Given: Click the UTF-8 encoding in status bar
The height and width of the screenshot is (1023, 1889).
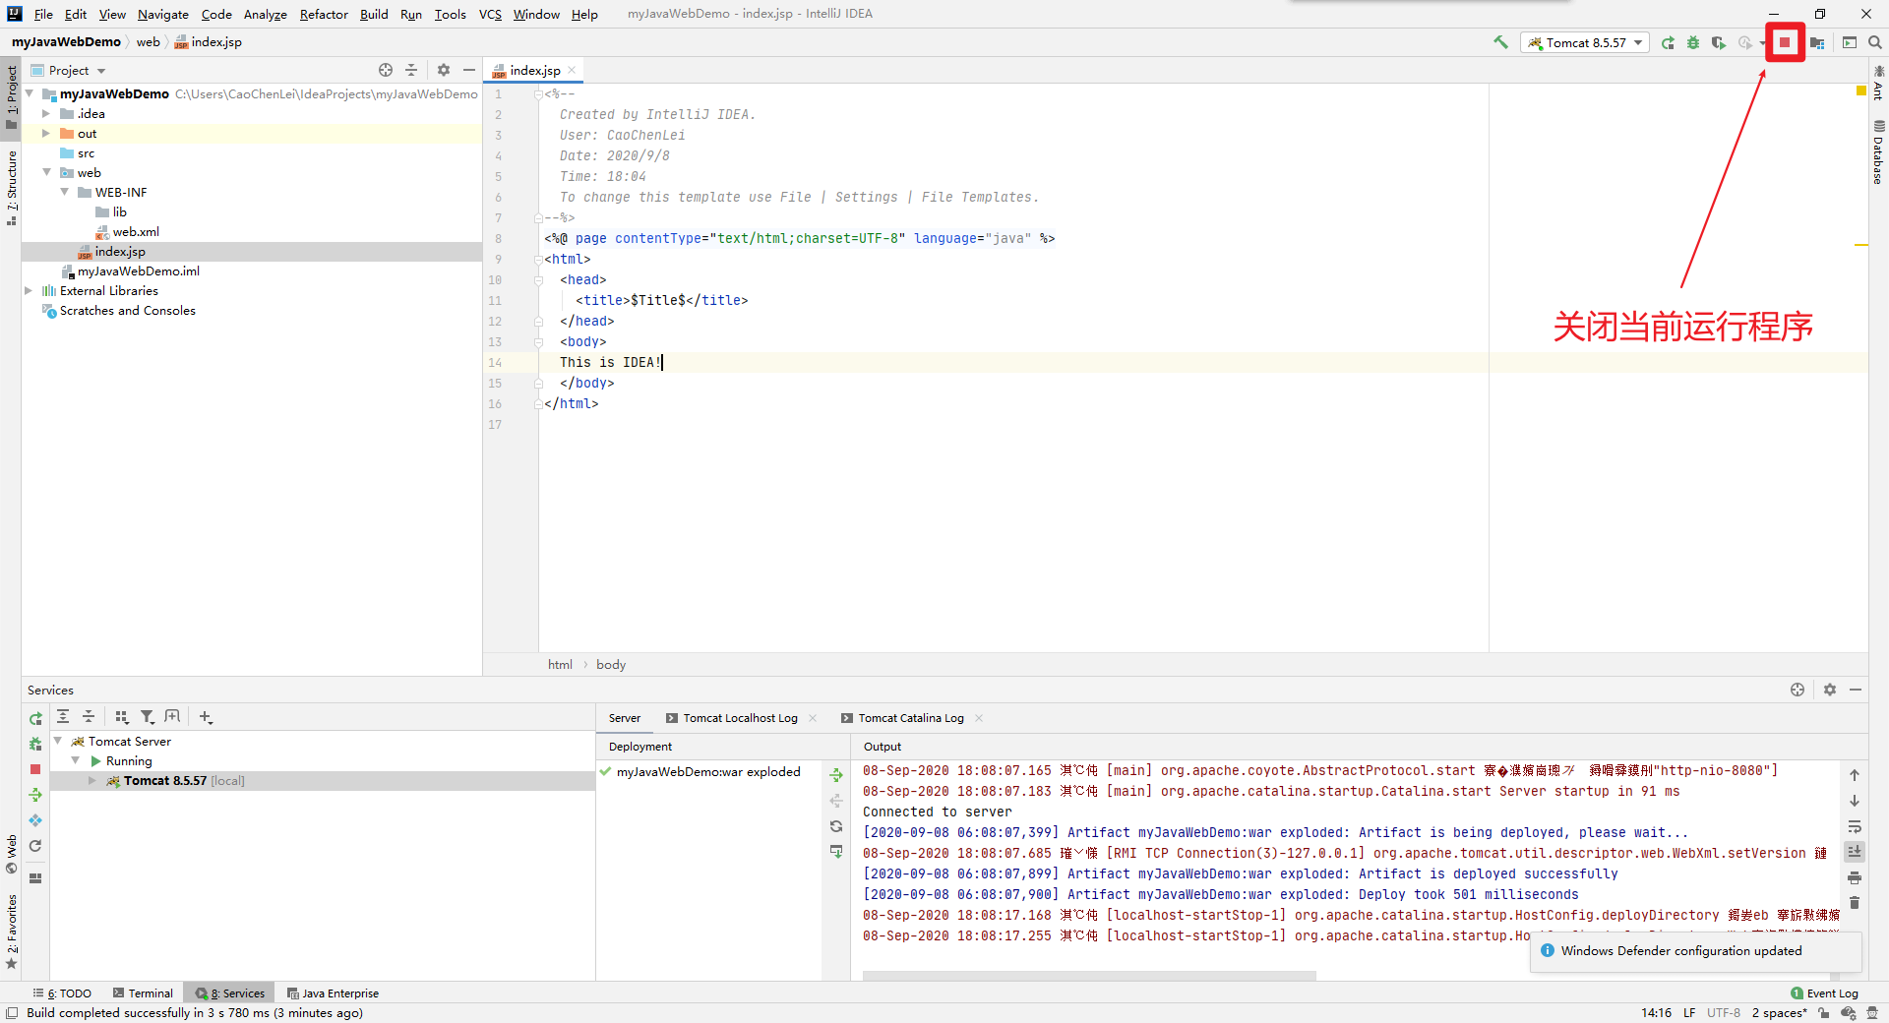Looking at the screenshot, I should point(1723,1012).
